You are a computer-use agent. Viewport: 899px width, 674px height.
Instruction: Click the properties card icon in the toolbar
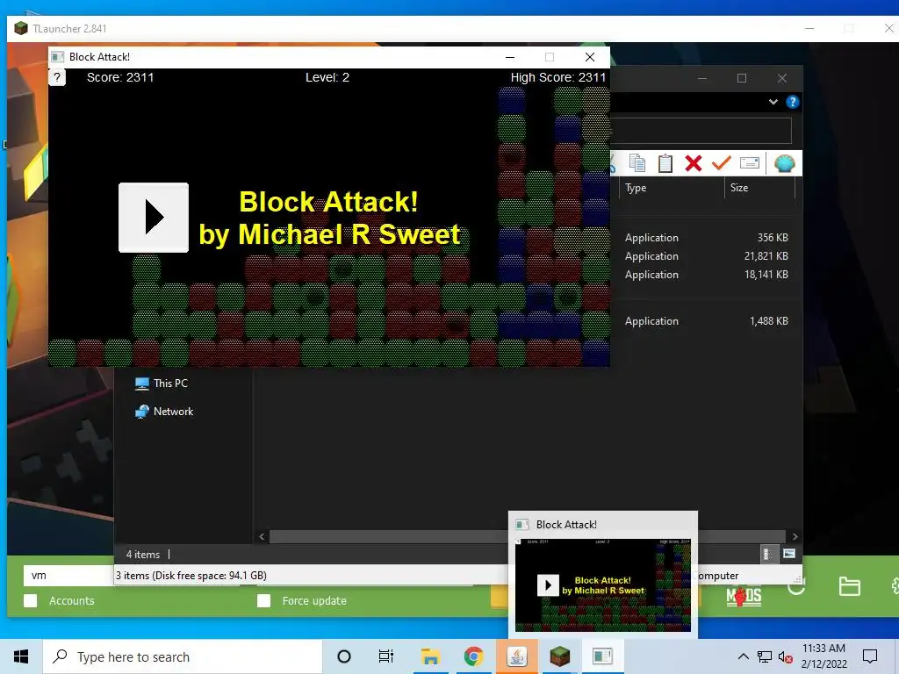coord(750,163)
